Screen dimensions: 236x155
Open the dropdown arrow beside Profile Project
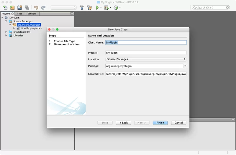pos(120,8)
